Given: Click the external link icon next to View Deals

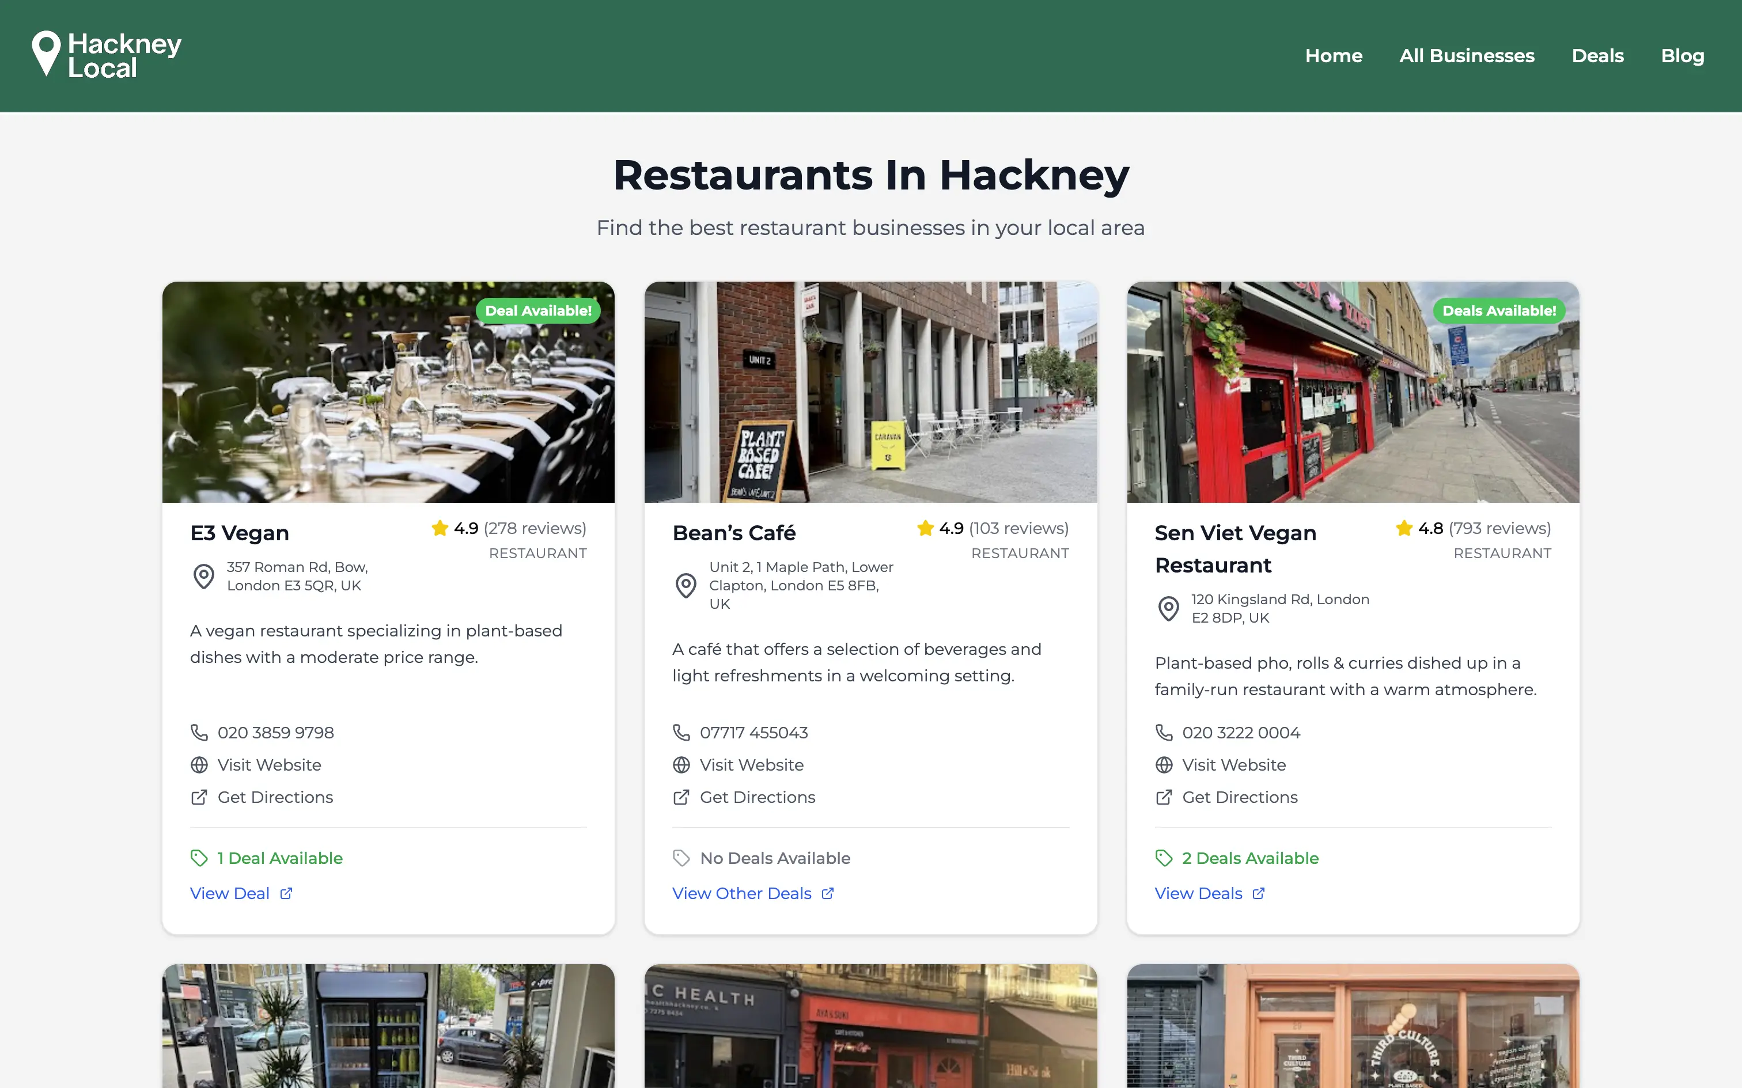Looking at the screenshot, I should coord(1259,894).
